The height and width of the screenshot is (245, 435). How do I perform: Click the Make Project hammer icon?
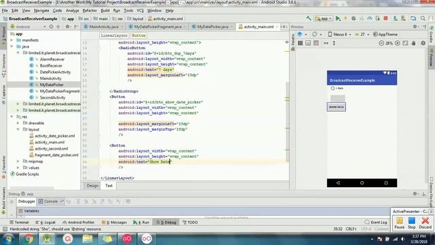click(x=309, y=18)
